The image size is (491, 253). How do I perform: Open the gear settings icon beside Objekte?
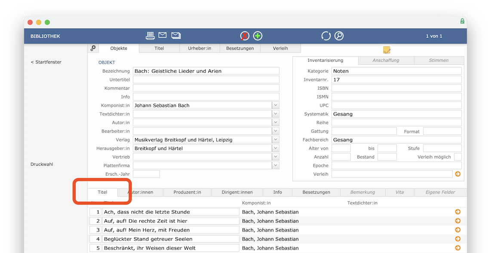click(93, 48)
